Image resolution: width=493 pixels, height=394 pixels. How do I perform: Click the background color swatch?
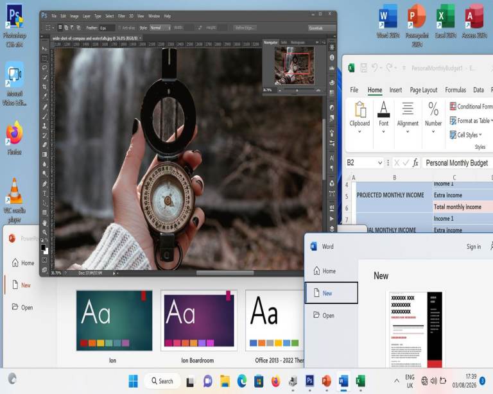click(x=46, y=251)
